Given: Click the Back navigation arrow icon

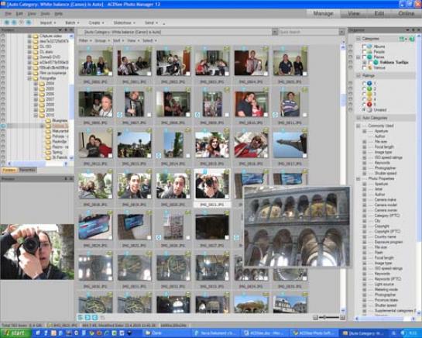Looking at the screenshot, I should [x=7, y=22].
